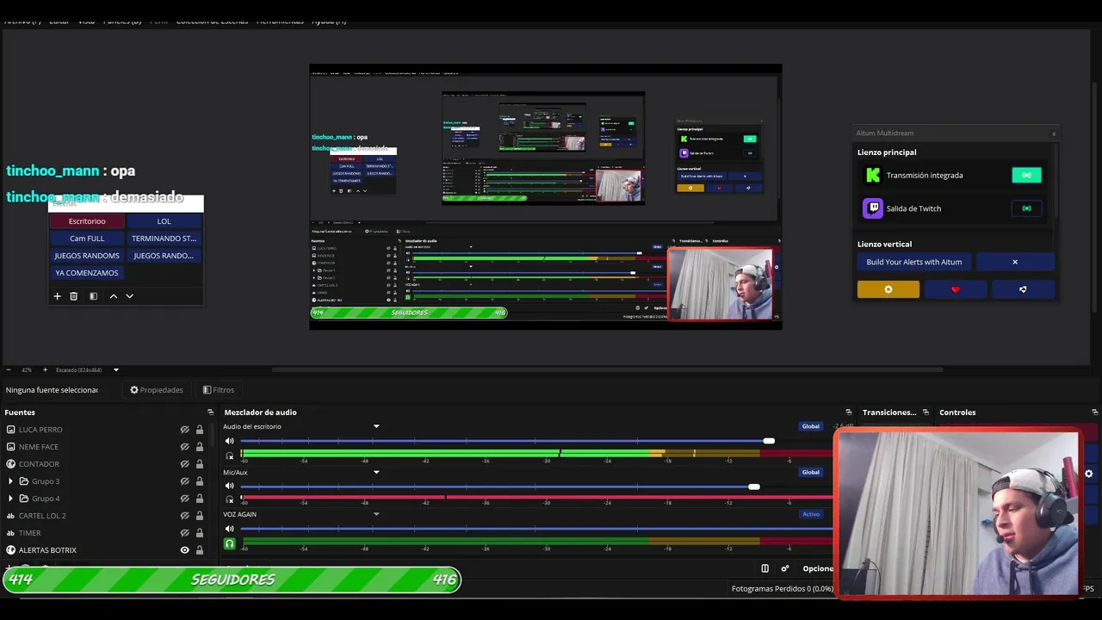Mute the Audio del escritorio speaker icon
Screen dimensions: 1102x620
[229, 441]
